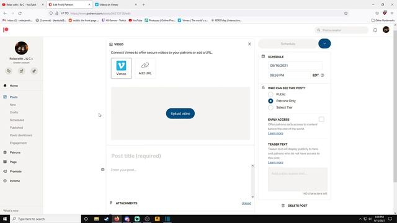Viewport: 397px width, 223px height.
Task: Open File Explorer from taskbar
Action: point(97,219)
